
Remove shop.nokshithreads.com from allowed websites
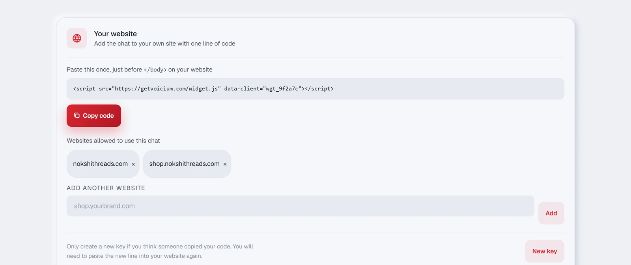[x=225, y=164]
